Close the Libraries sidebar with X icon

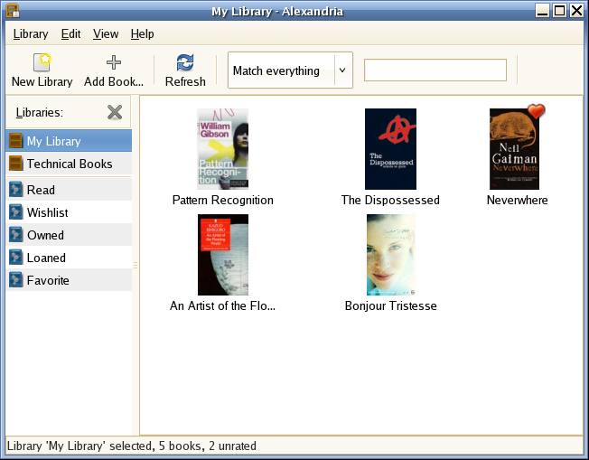click(x=115, y=112)
